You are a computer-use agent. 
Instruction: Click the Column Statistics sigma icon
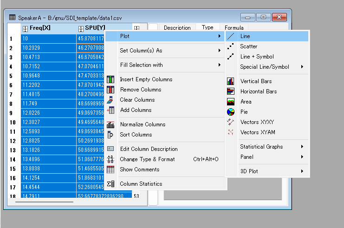(110, 184)
